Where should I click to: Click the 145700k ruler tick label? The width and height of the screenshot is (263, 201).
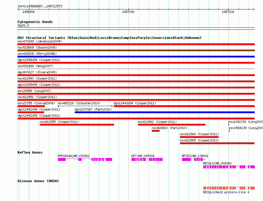128,12
